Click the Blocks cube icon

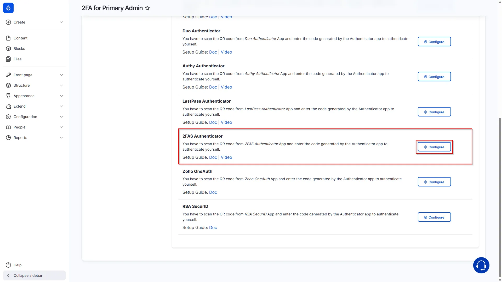(8, 49)
